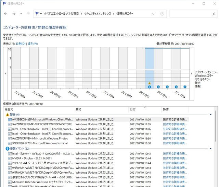Switch view to 日別(D)

pyautogui.click(x=21, y=44)
